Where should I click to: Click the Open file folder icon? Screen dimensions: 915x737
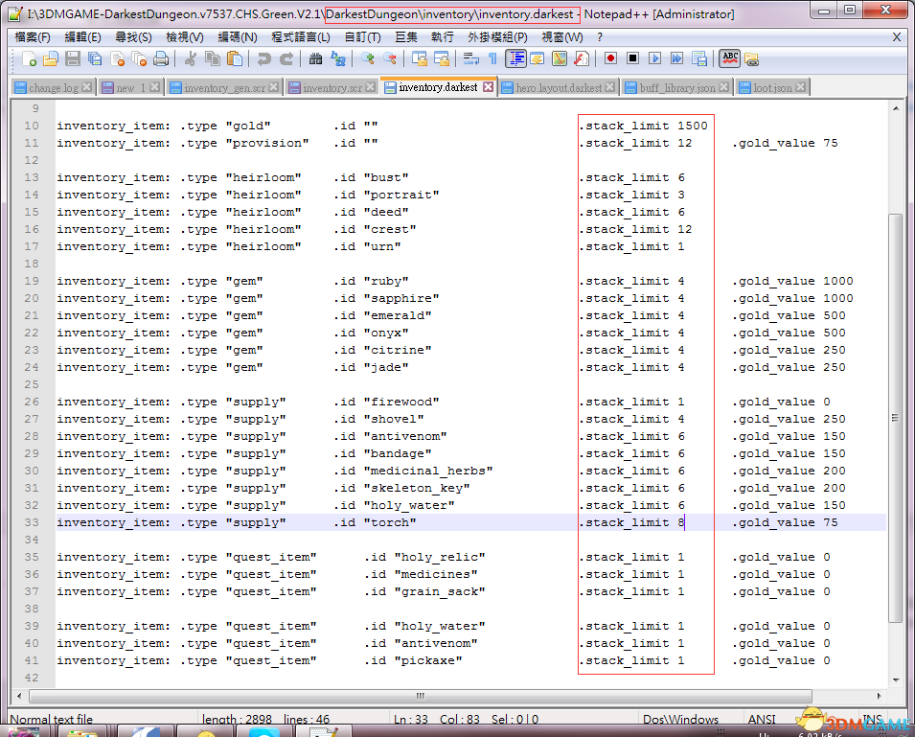pyautogui.click(x=51, y=58)
